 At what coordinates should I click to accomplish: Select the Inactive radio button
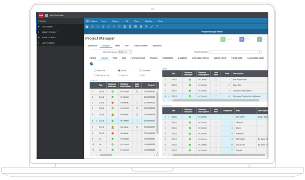[x=119, y=75]
